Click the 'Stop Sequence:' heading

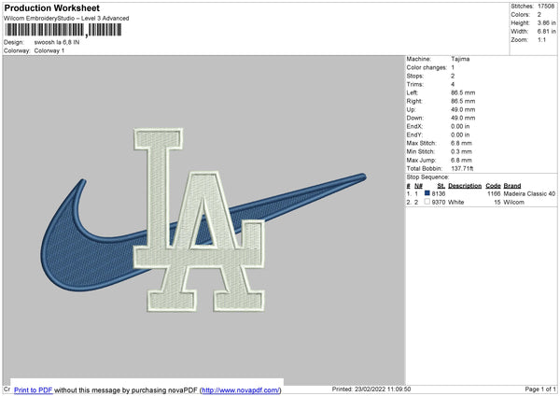[427, 177]
